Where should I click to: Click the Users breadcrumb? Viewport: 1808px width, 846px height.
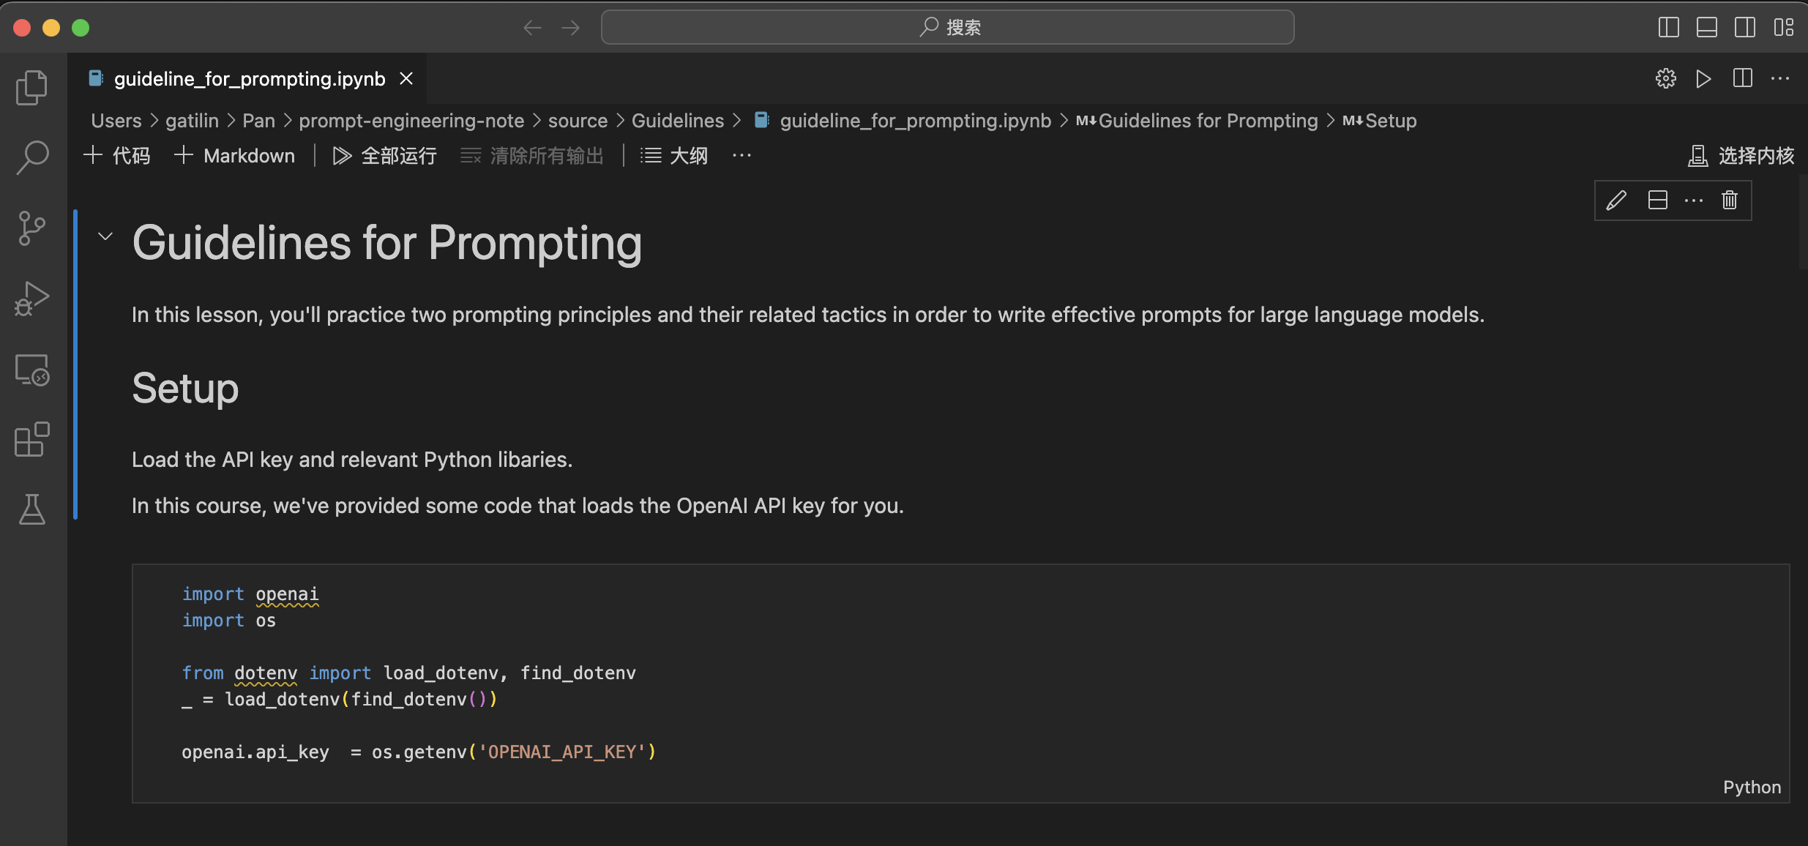[116, 121]
